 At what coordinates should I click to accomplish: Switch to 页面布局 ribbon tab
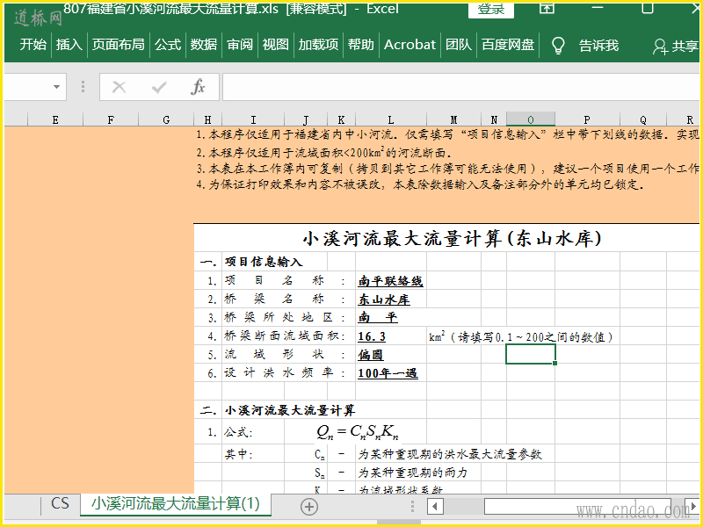click(x=119, y=45)
